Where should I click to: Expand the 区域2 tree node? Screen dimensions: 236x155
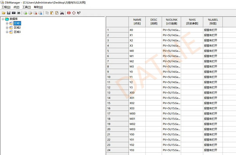tap(7, 28)
